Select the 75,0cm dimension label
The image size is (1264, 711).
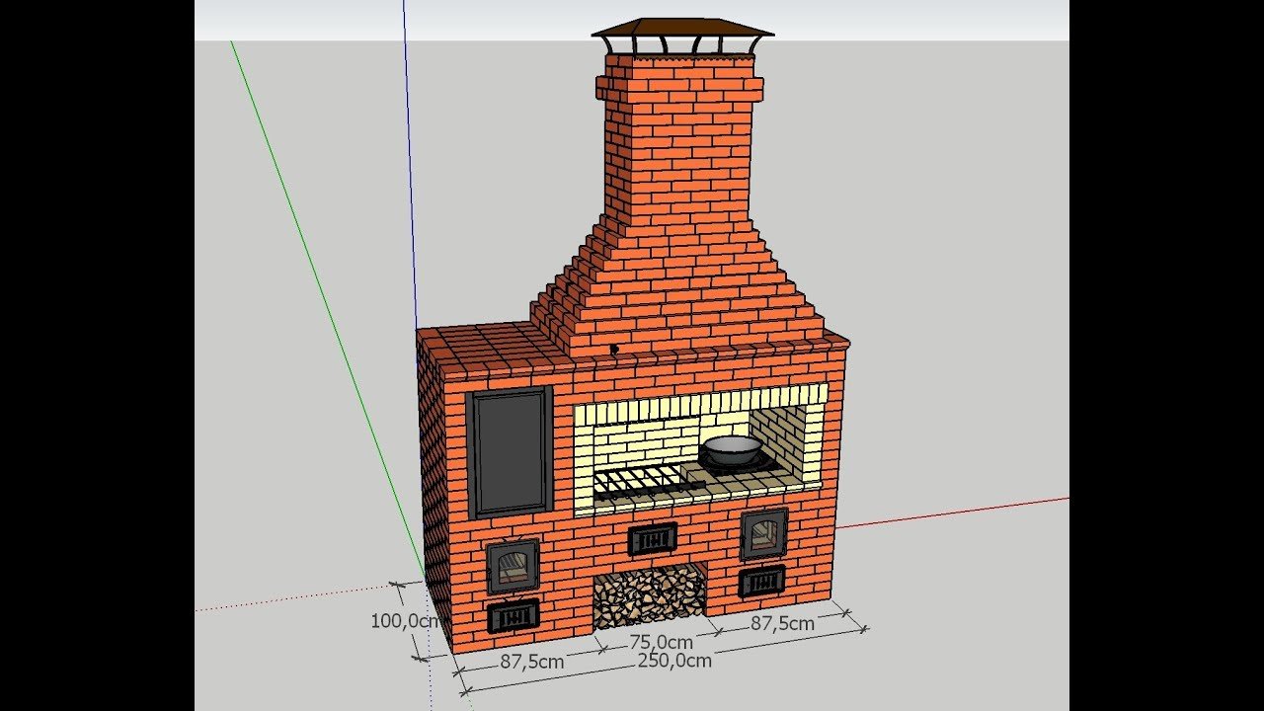click(x=660, y=642)
